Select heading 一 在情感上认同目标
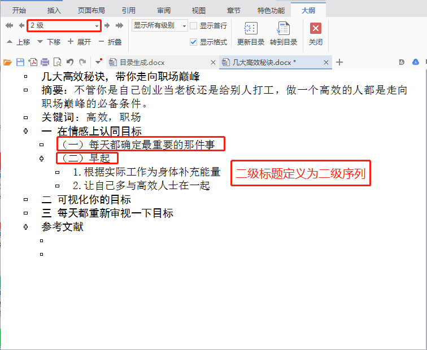This screenshot has height=350, width=427. pos(91,131)
